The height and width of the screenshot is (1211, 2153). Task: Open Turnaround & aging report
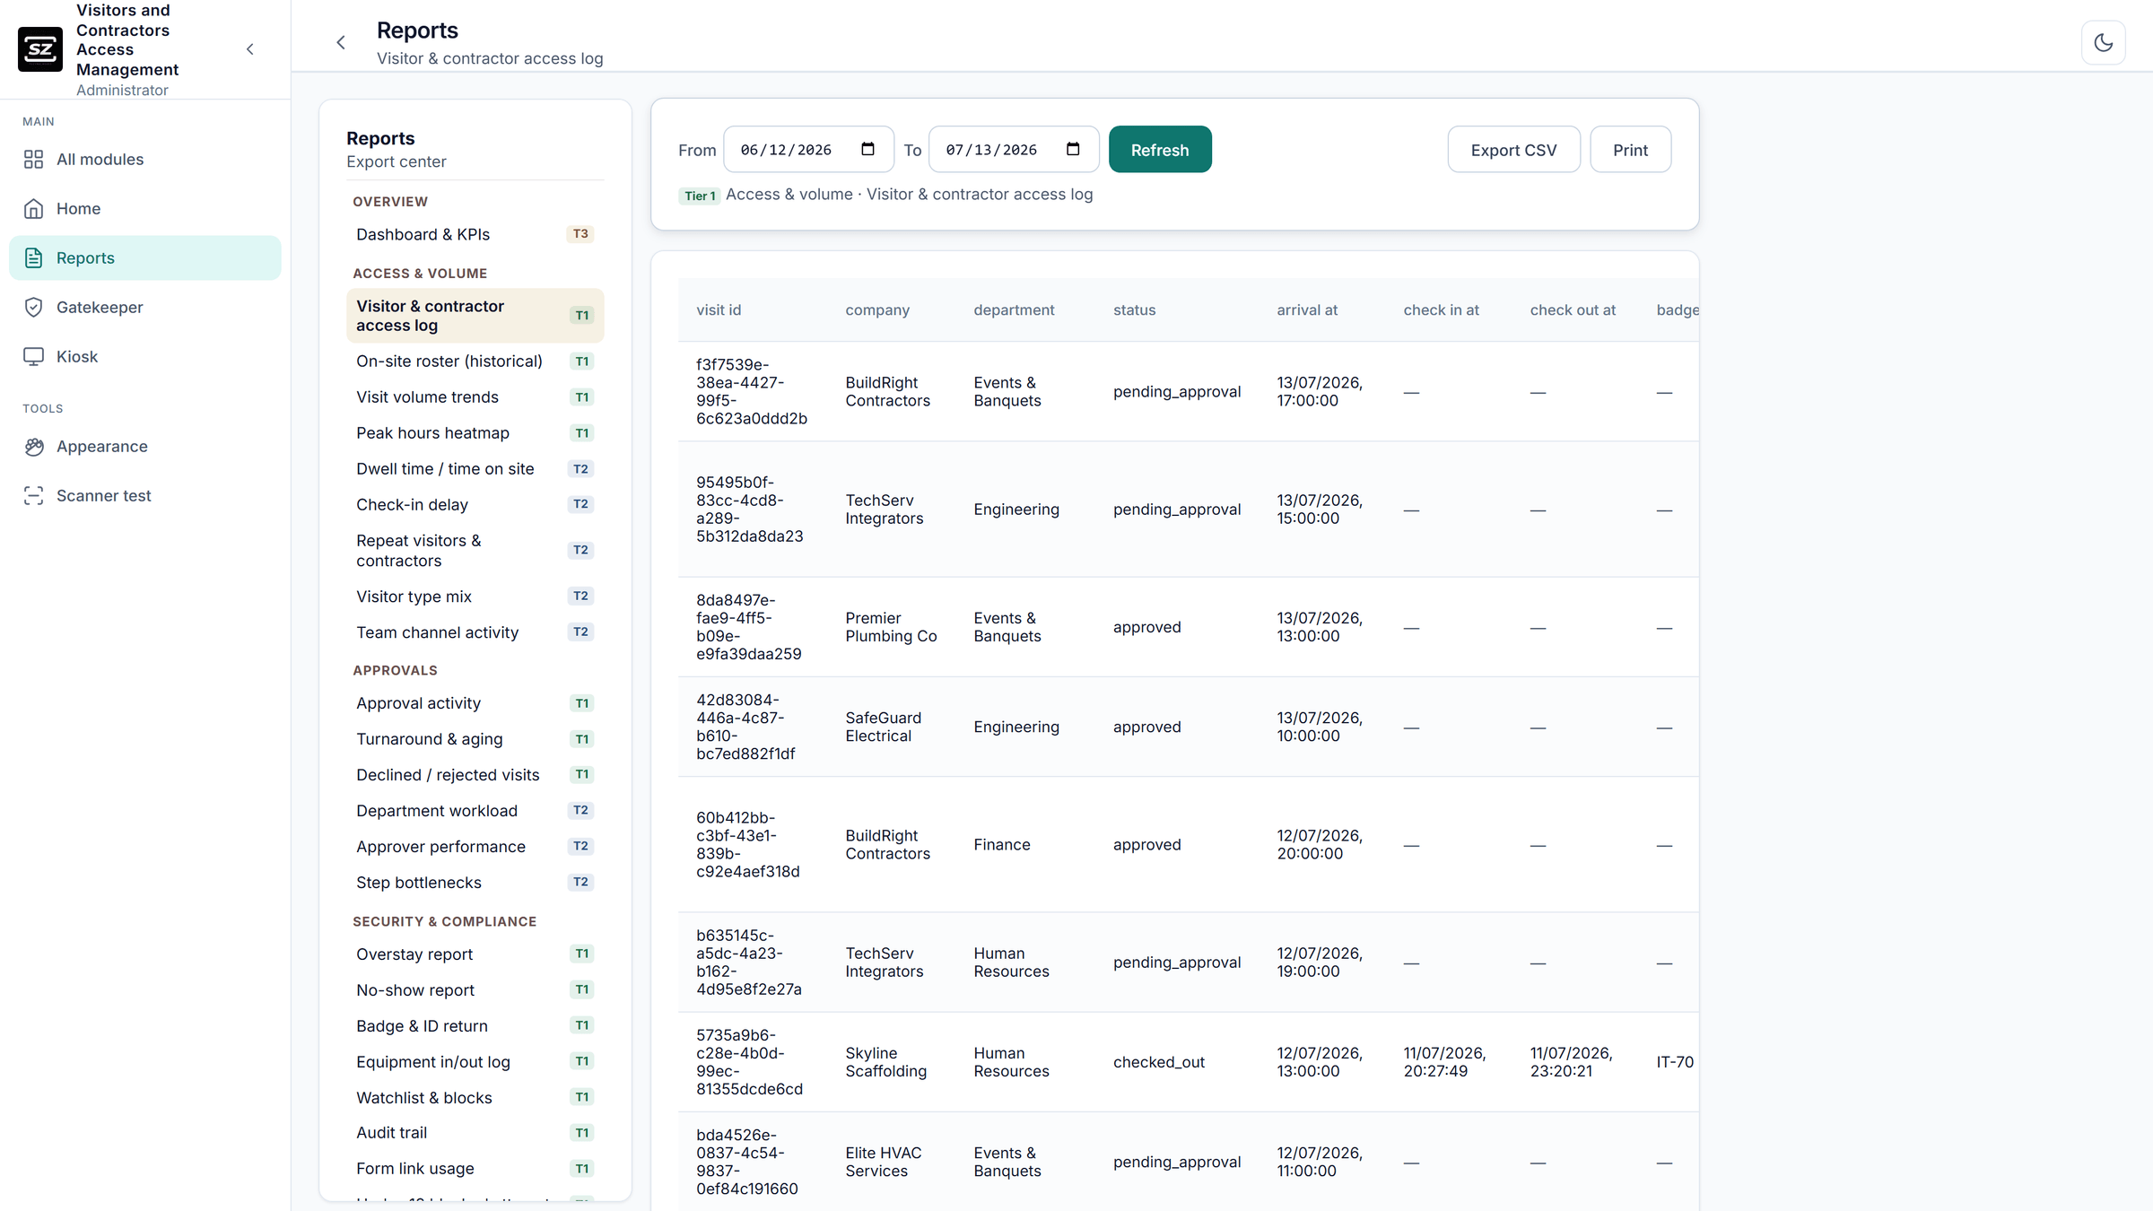[x=475, y=739]
